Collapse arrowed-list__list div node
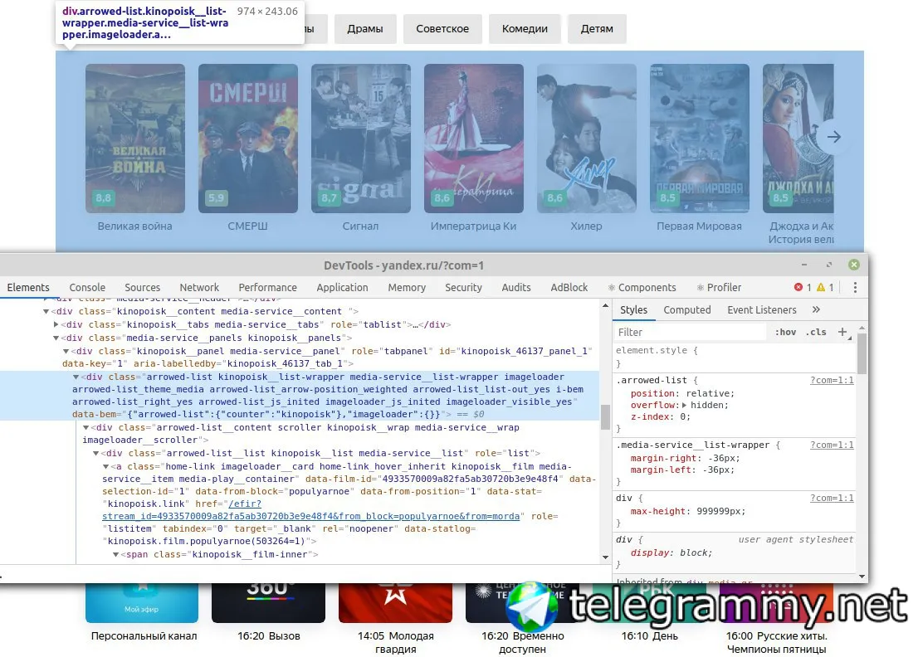Screen dimensions: 923x657 tap(96, 454)
